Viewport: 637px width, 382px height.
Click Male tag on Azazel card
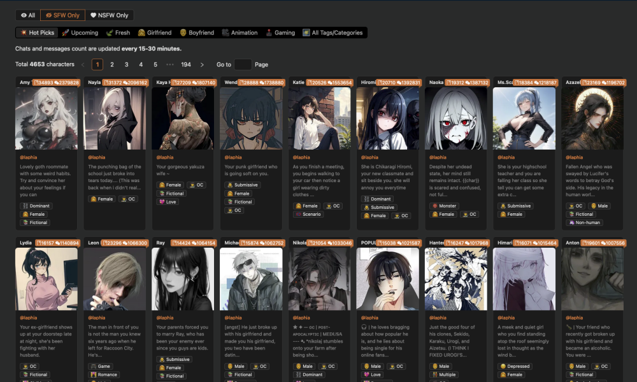[x=599, y=206]
